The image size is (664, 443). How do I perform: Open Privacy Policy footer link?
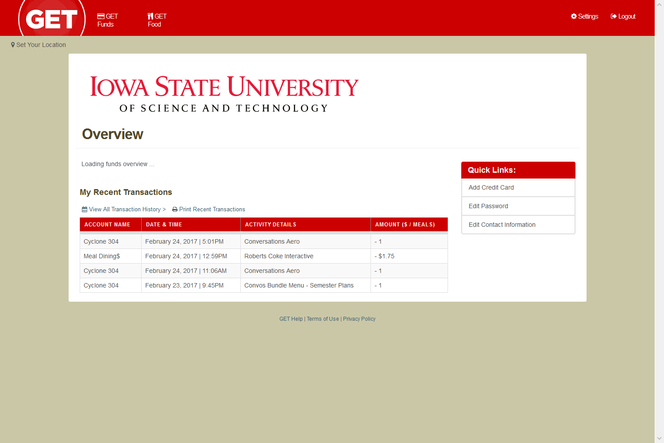[x=359, y=319]
